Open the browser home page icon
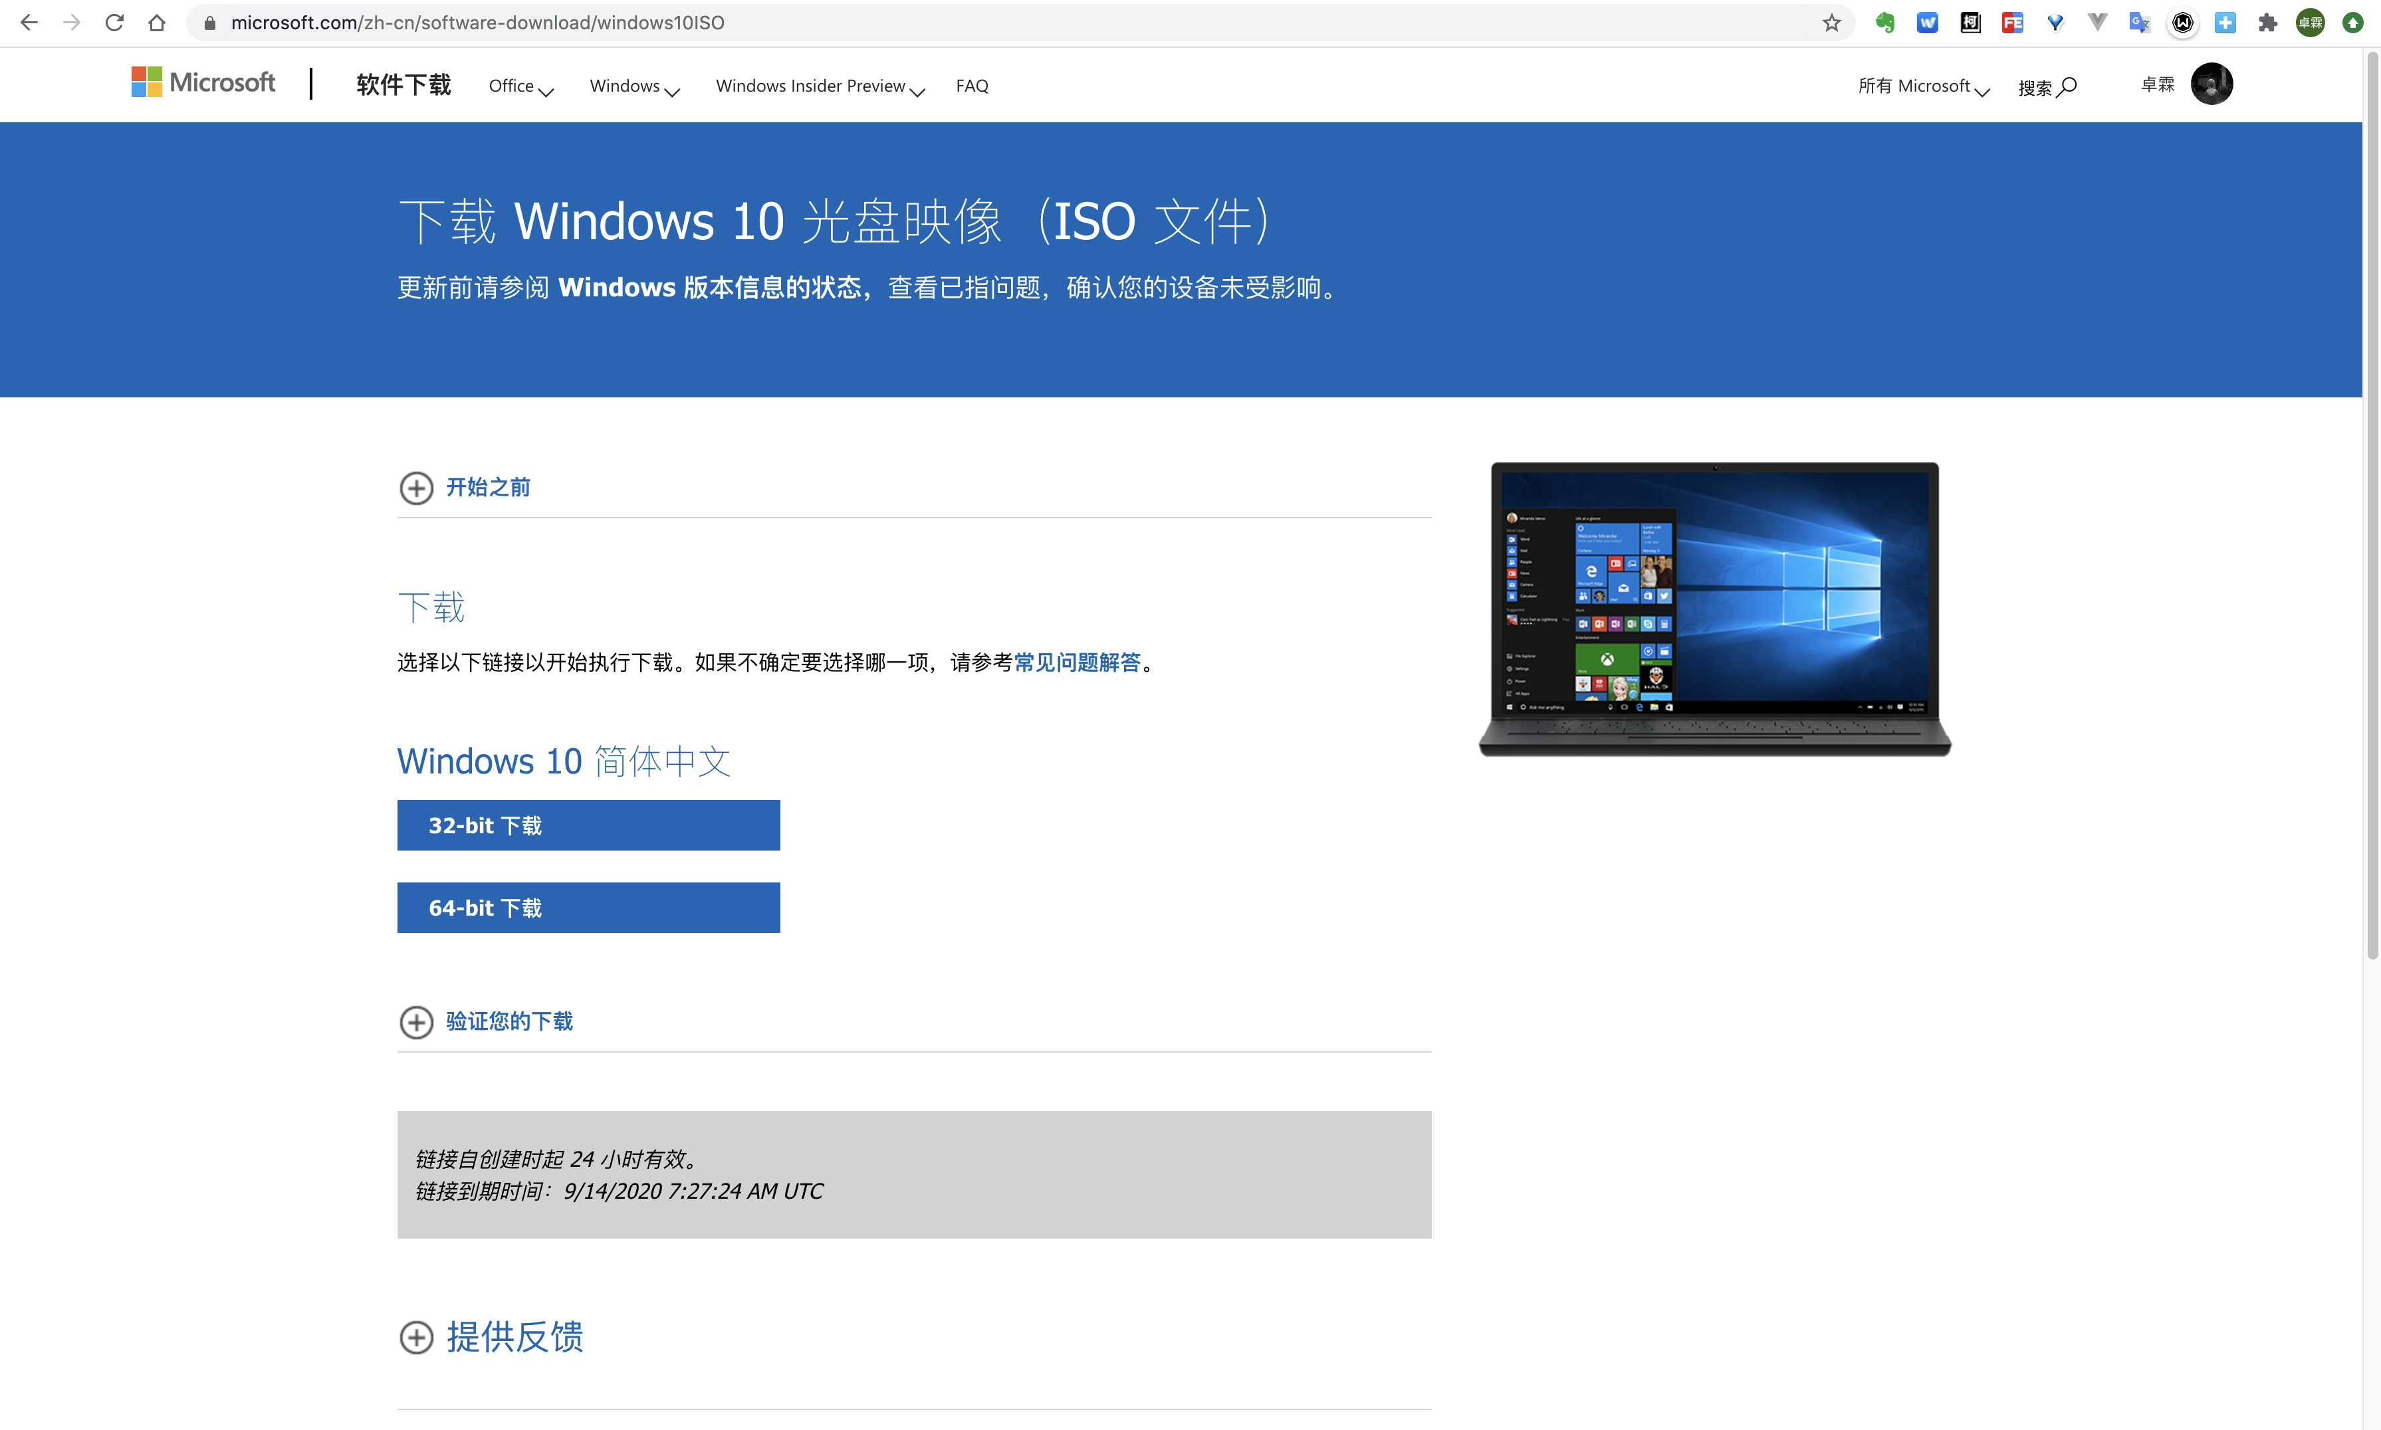 (156, 22)
